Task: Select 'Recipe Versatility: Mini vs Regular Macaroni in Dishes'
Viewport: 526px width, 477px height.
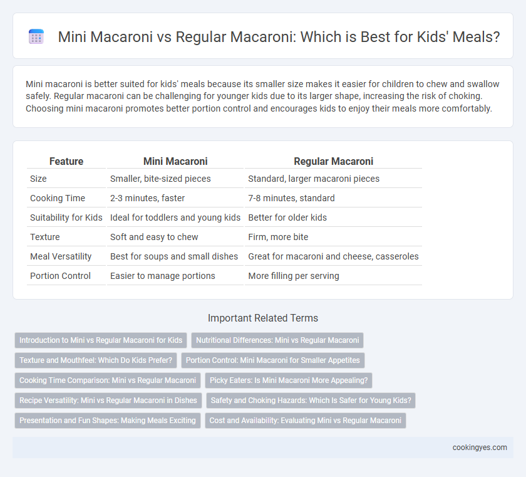Action: (108, 401)
